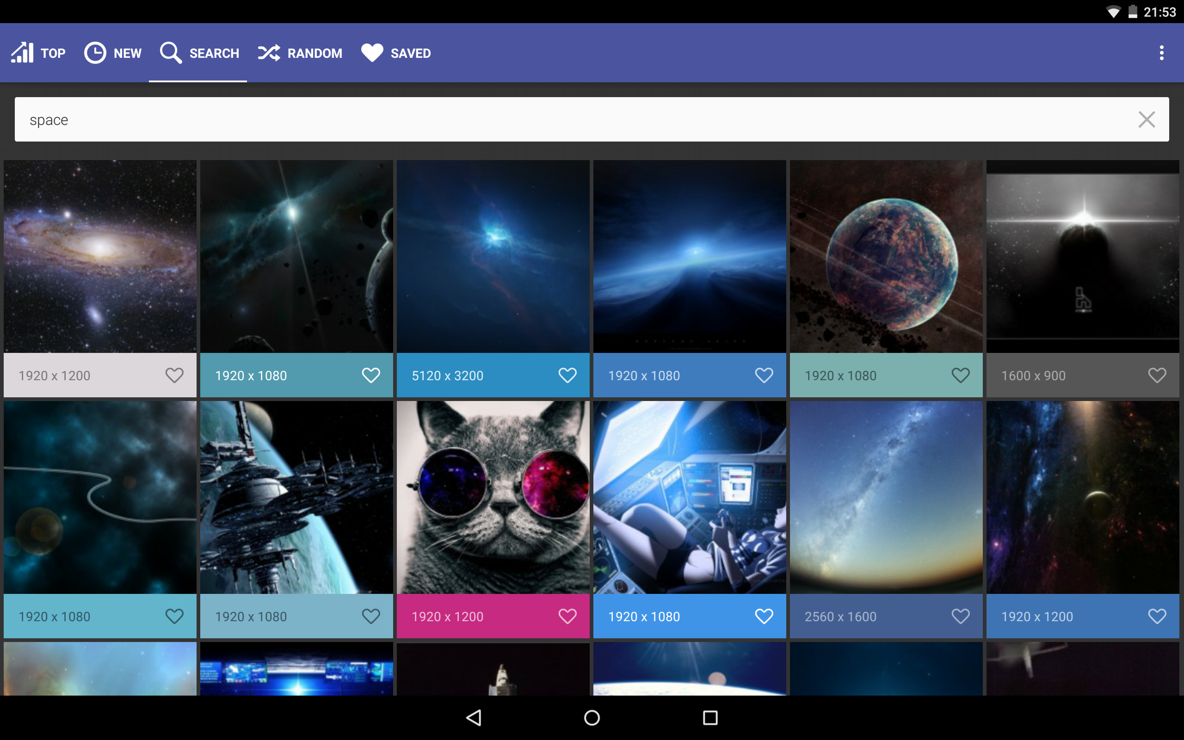Open the recent apps overview button

[x=710, y=717]
